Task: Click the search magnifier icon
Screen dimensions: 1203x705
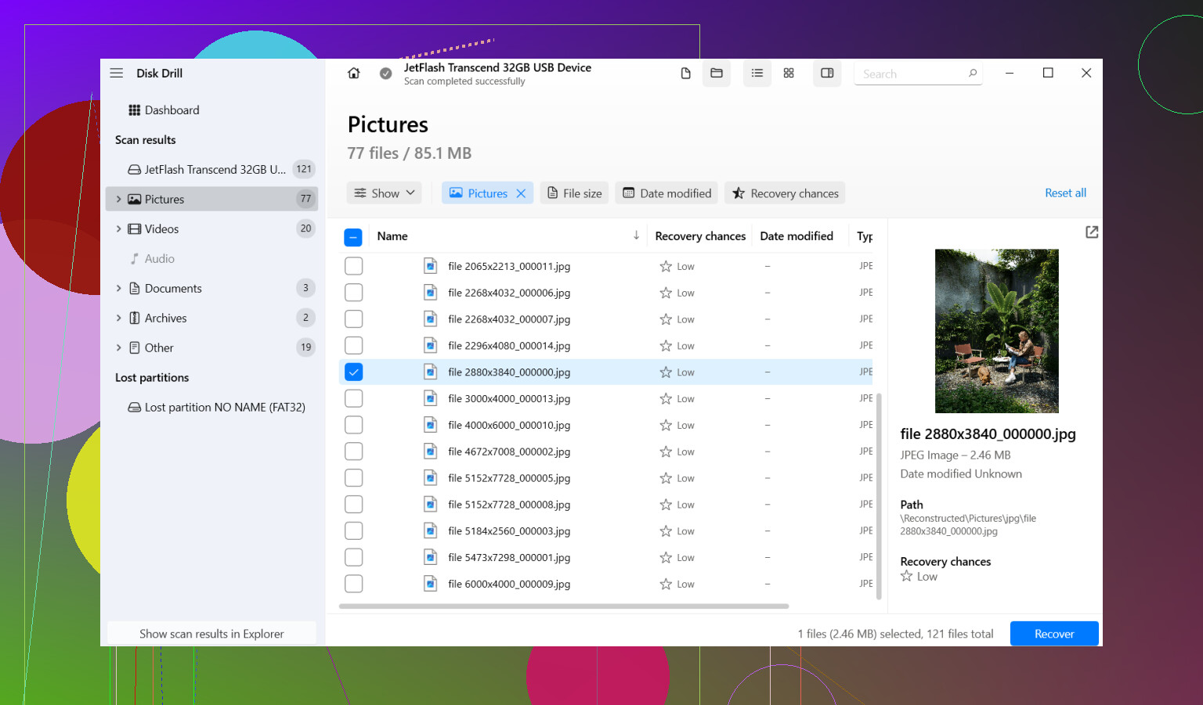Action: [x=973, y=73]
